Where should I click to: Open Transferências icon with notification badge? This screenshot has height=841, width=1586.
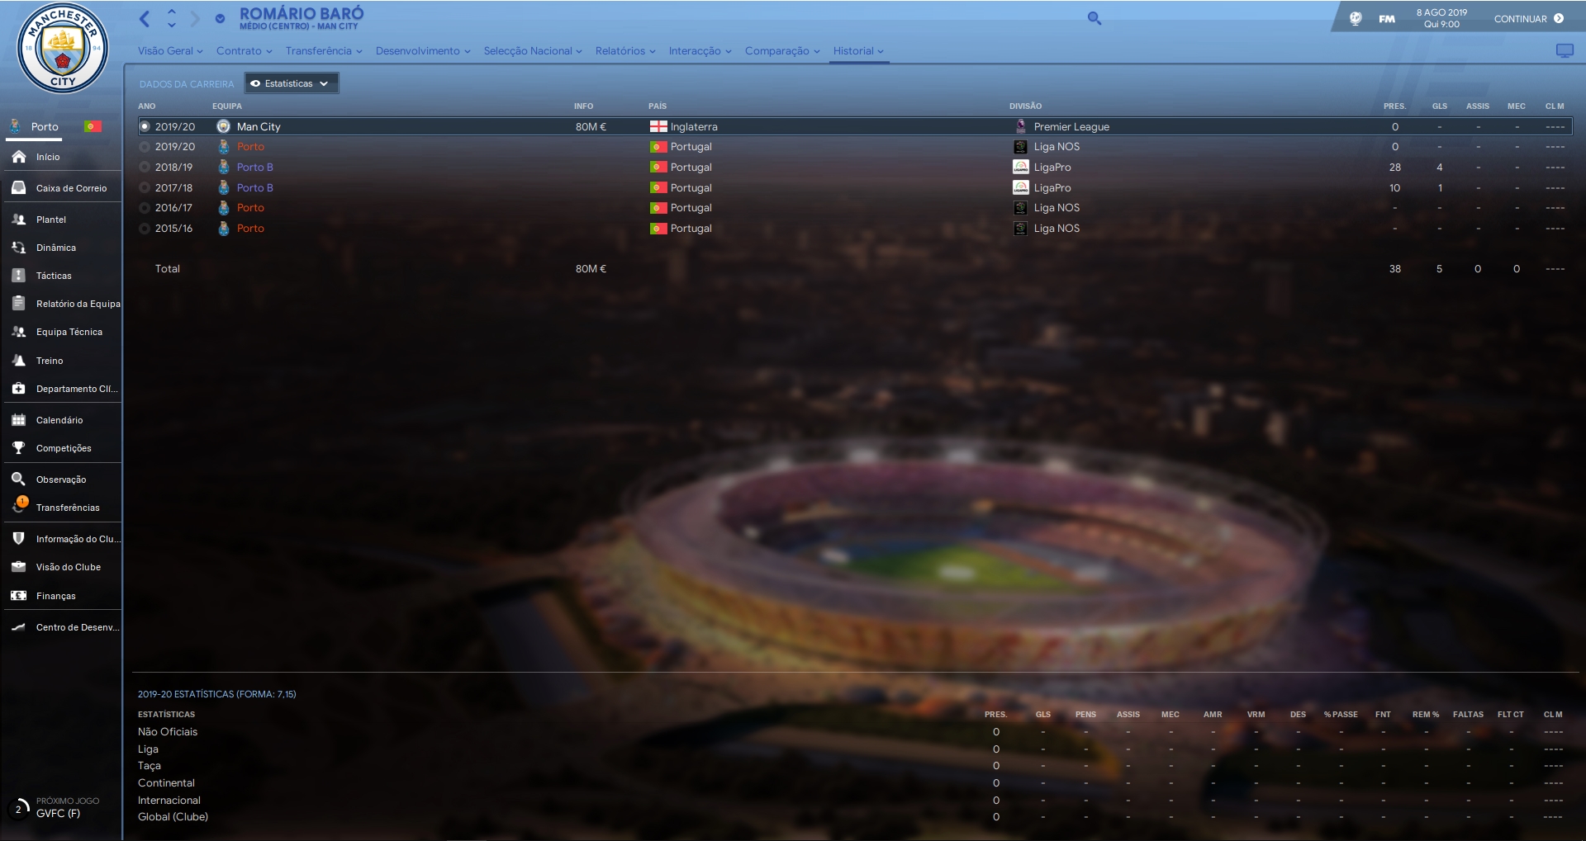[19, 506]
